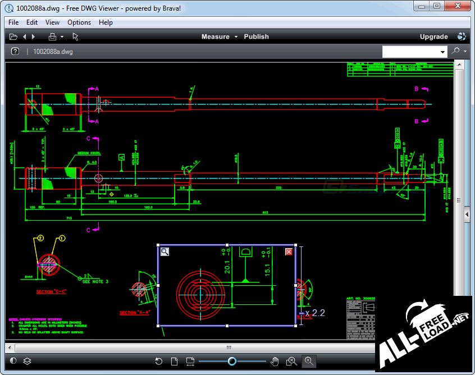Open the View menu

coord(52,22)
